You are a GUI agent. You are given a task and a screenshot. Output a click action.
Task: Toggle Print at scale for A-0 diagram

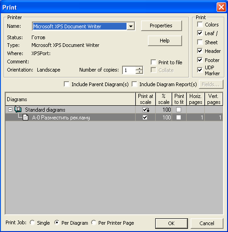click(x=145, y=117)
